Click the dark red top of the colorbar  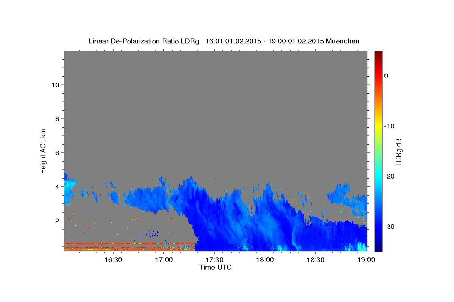pos(378,54)
